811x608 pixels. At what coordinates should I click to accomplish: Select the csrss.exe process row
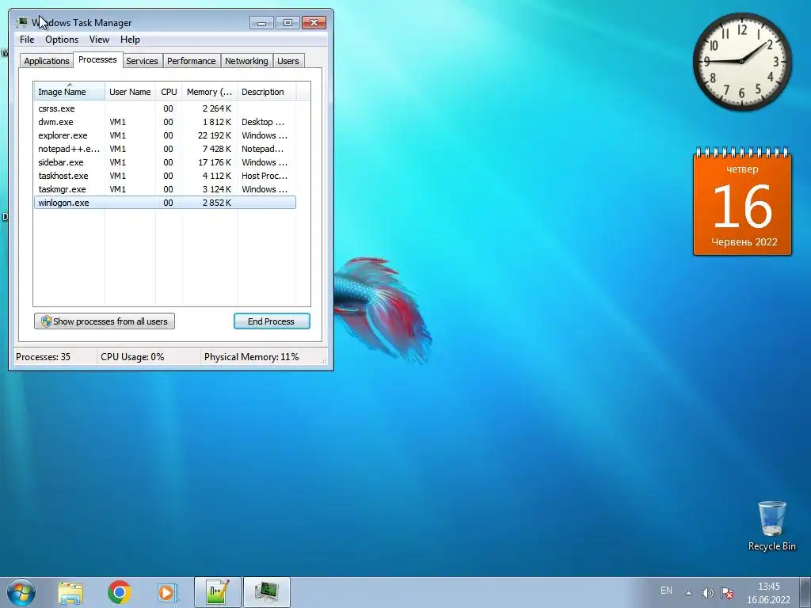point(165,108)
